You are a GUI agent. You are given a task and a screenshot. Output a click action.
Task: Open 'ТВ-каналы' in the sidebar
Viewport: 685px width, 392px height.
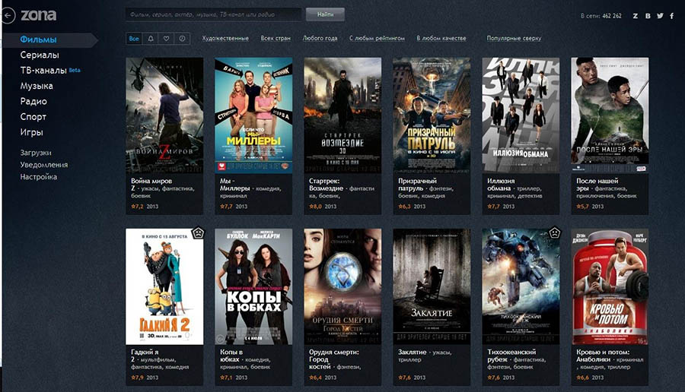click(x=43, y=71)
